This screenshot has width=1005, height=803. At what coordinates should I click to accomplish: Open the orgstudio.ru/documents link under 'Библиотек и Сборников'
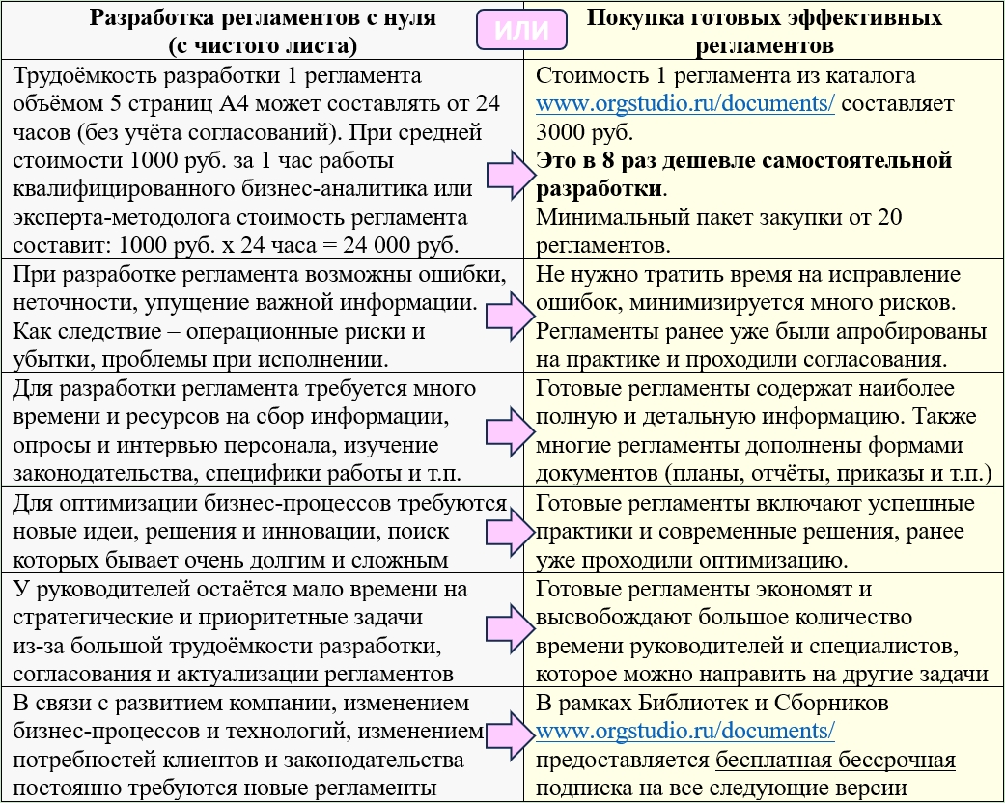[x=684, y=732]
